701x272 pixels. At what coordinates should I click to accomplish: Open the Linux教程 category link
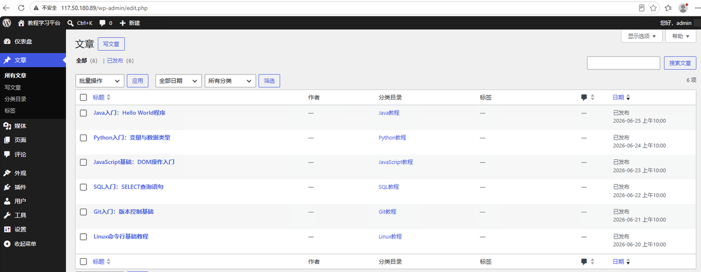(x=390, y=236)
